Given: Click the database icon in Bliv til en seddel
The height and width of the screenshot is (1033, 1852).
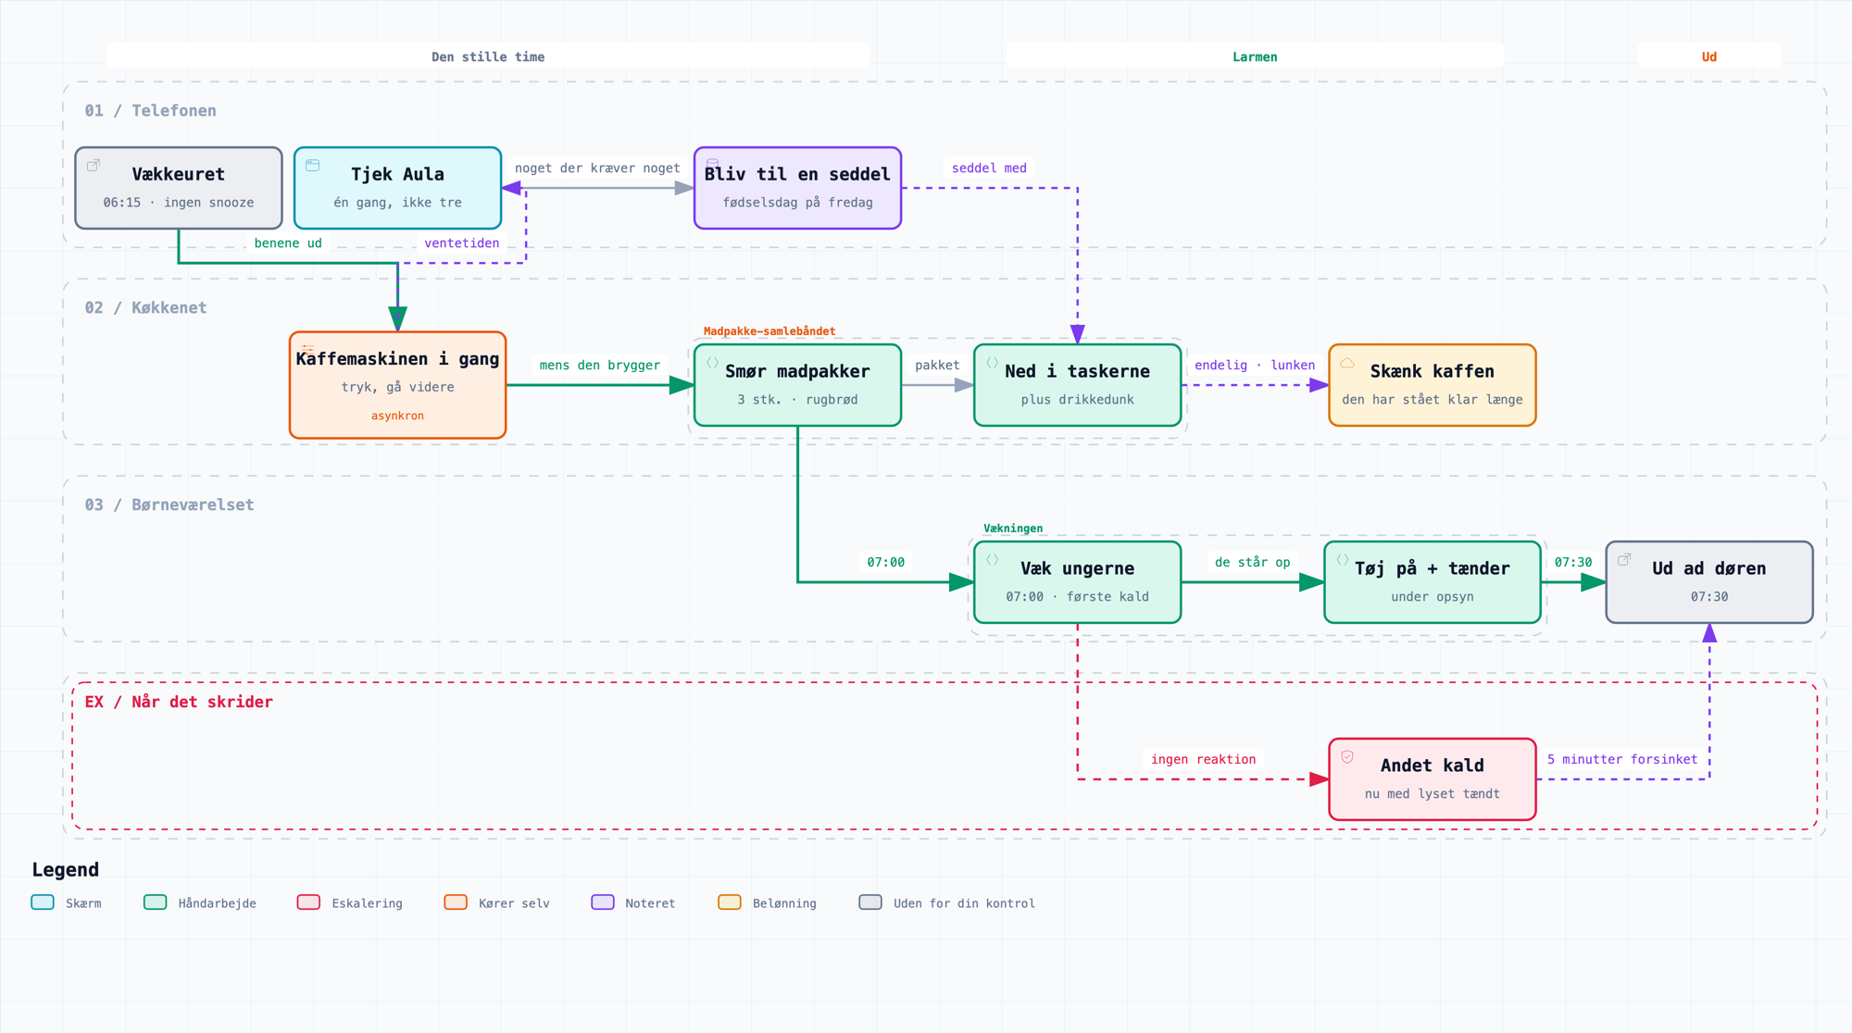Looking at the screenshot, I should [x=713, y=164].
